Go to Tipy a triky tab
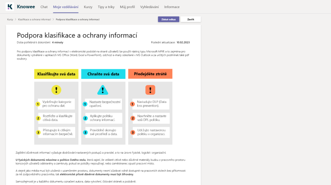This screenshot has height=185, width=331. [107, 7]
